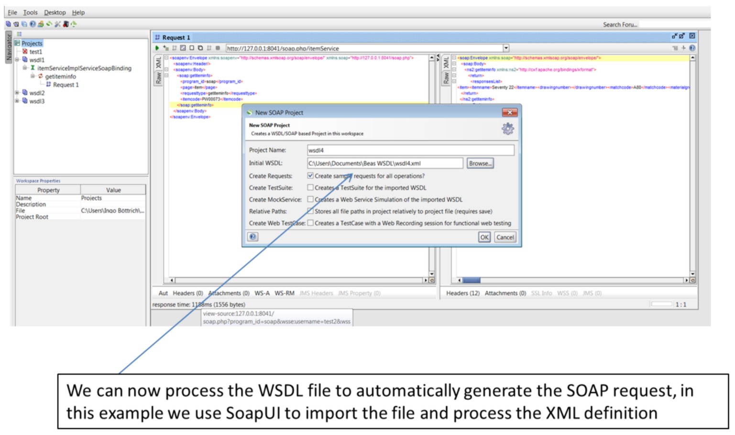
Task: Enable the Create TestSuite checkbox
Action: tap(310, 188)
